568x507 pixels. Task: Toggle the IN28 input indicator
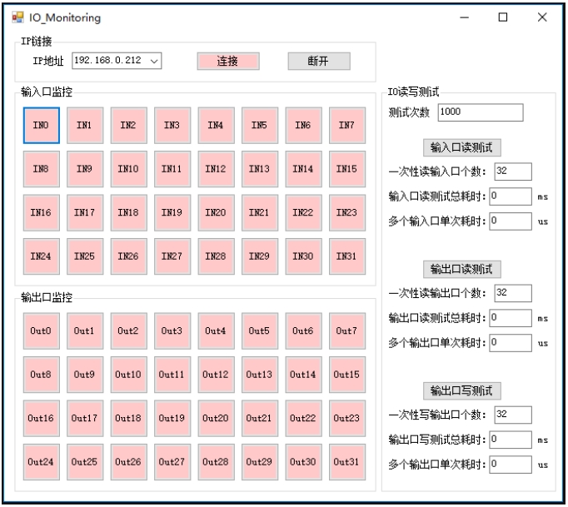point(216,256)
